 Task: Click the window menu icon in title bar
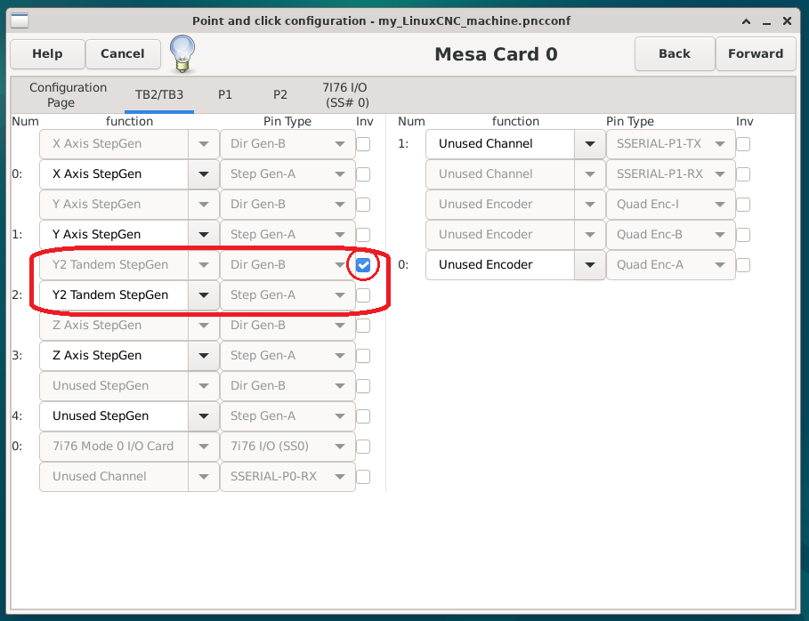(19, 20)
